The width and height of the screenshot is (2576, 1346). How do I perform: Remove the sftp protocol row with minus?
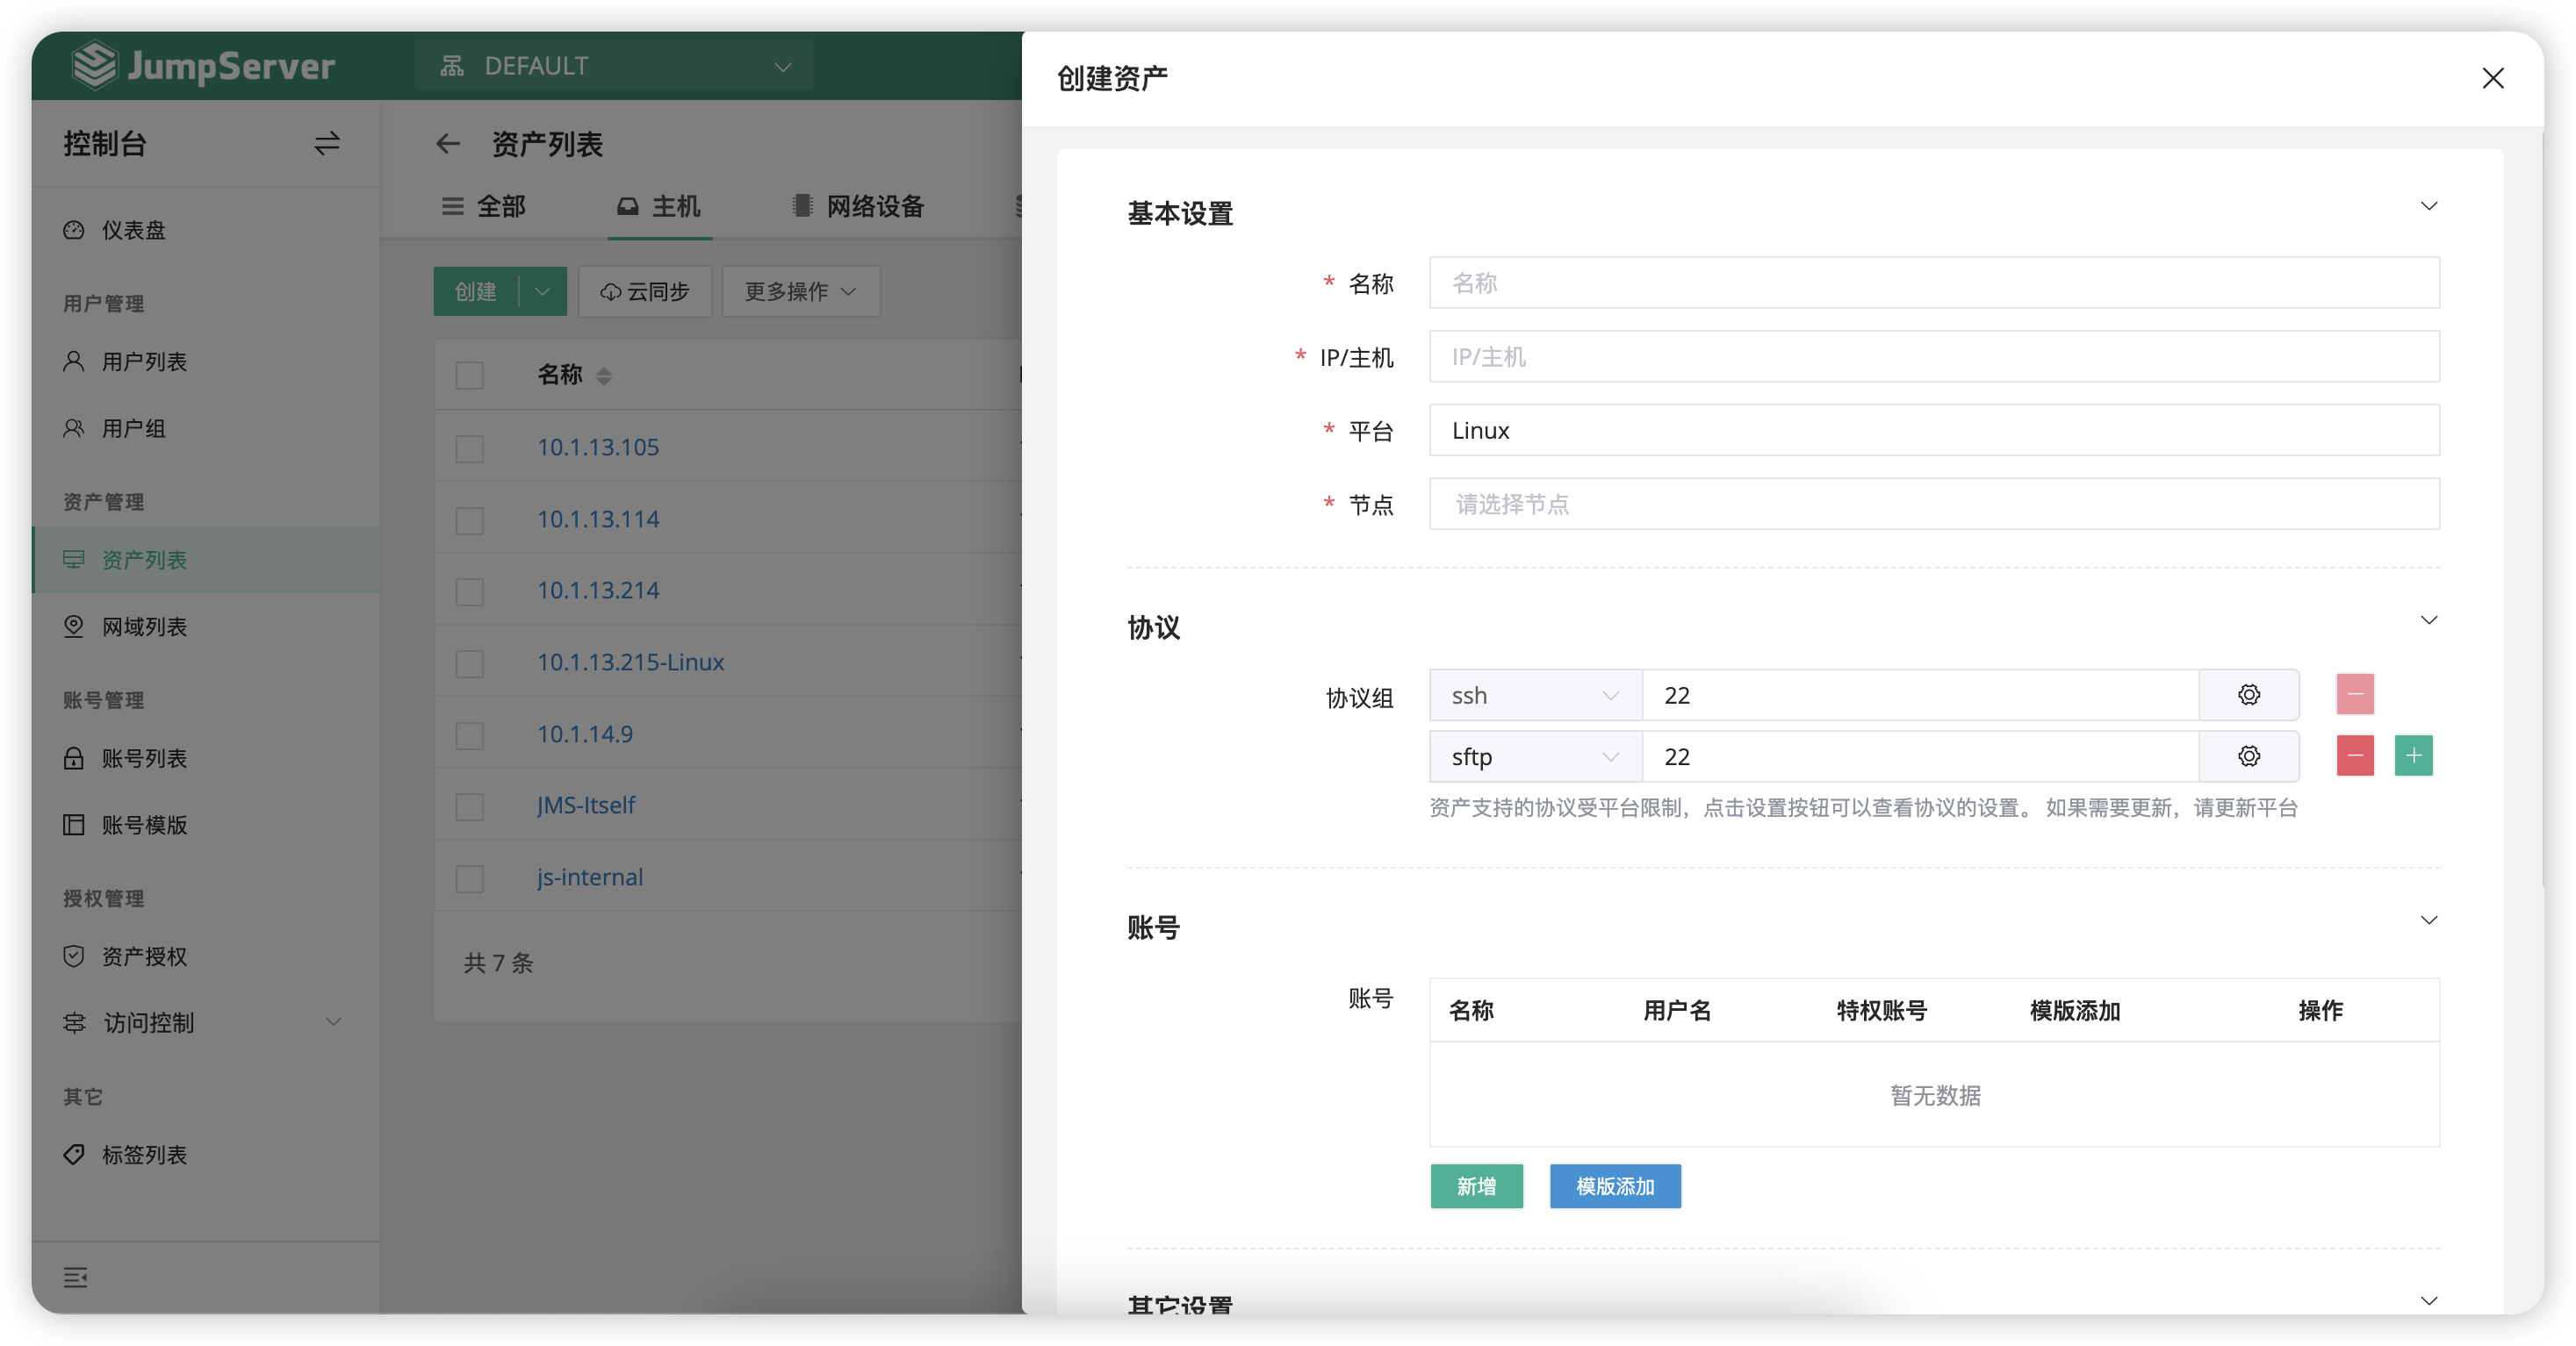(x=2355, y=756)
